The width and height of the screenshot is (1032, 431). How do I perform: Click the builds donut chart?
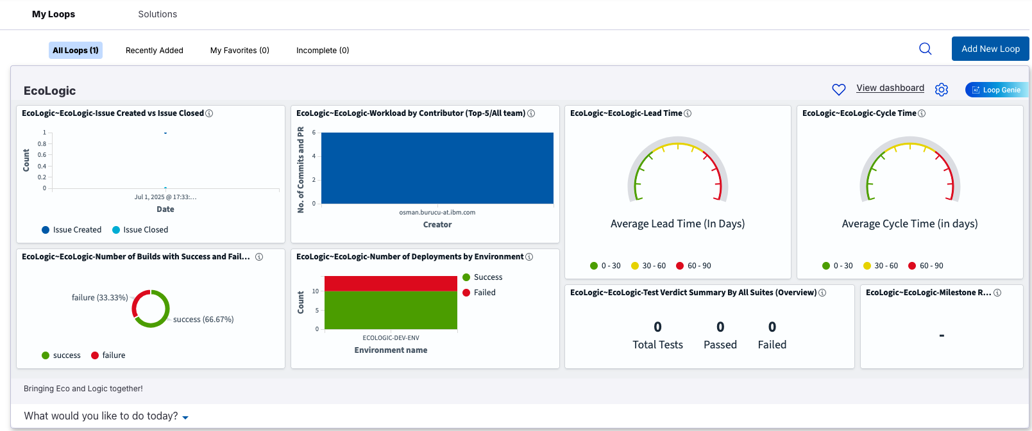pyautogui.click(x=151, y=309)
